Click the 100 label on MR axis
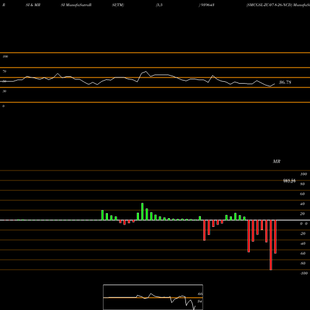Screen dimensions: 310x310 pos(303,174)
